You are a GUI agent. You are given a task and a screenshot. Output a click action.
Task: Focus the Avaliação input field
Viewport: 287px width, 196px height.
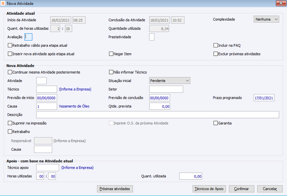pyautogui.click(x=28, y=37)
